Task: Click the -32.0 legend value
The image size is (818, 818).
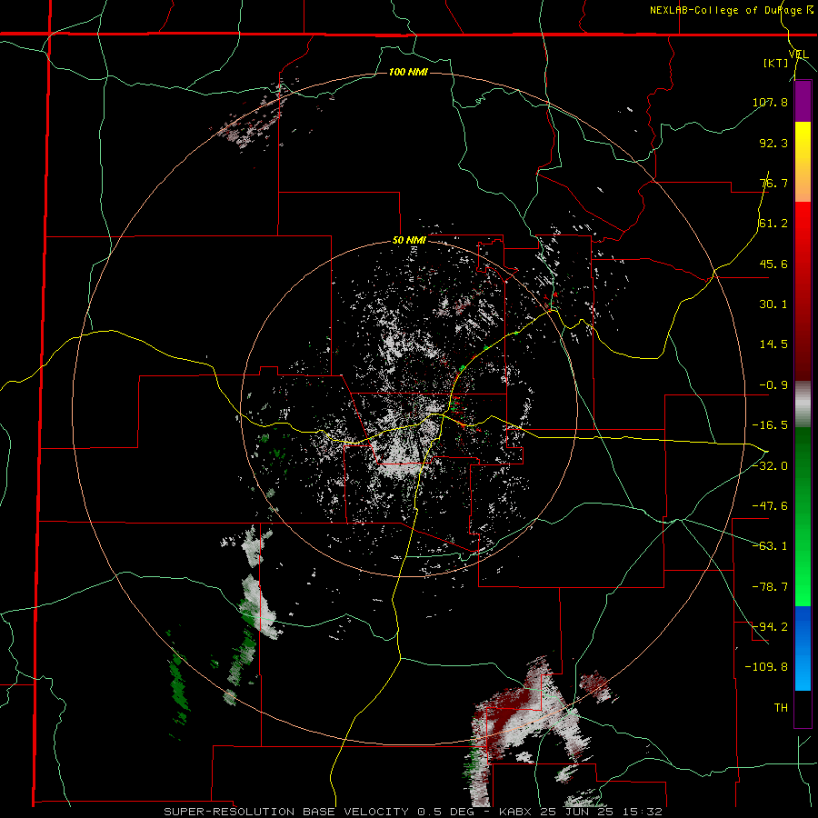Action: (x=770, y=466)
